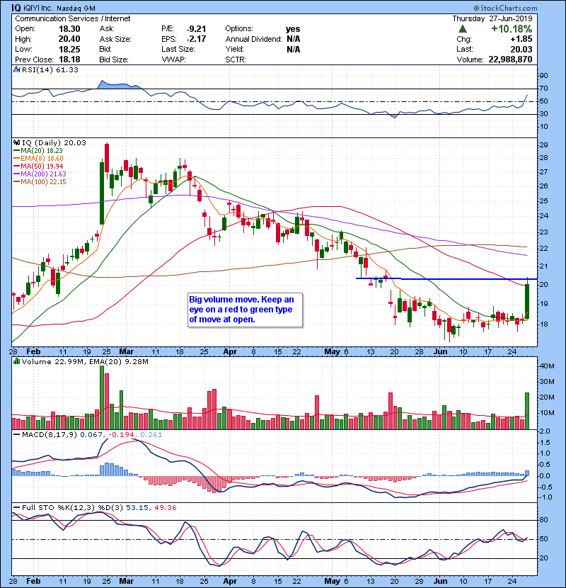Click the Communication Services / Internet sector label
This screenshot has width=566, height=588.
[x=73, y=18]
